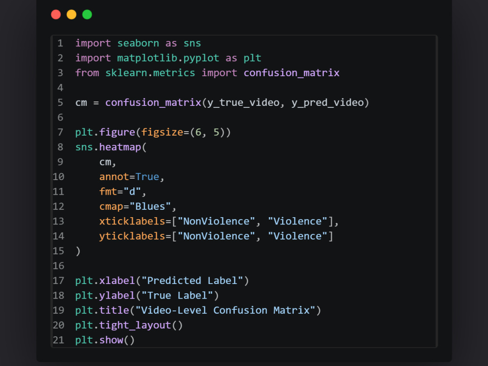Click '"NonViolence"' in the yticklabels list

click(216, 236)
